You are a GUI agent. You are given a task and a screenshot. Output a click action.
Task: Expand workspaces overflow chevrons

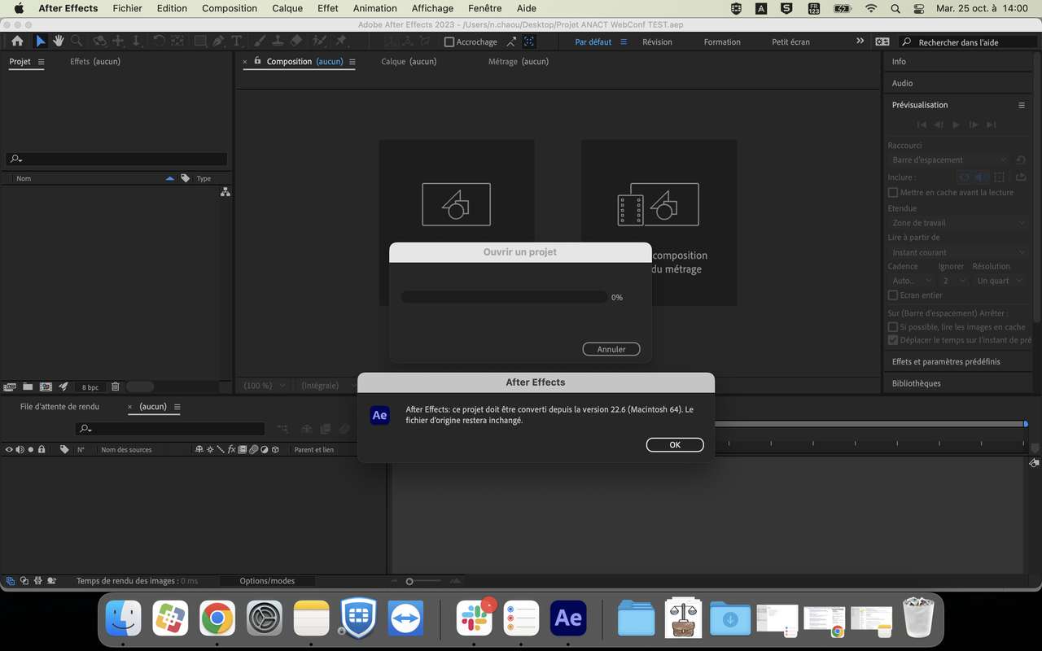[x=860, y=41]
